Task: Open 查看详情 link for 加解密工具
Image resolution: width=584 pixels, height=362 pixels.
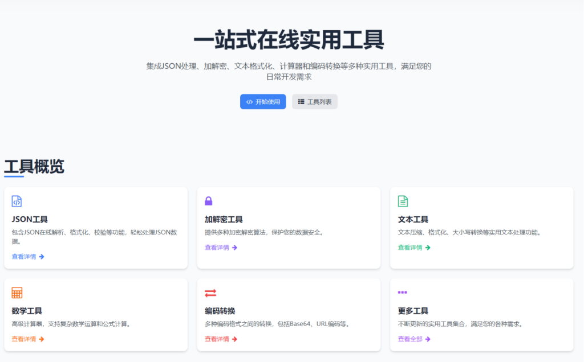Action: (217, 248)
